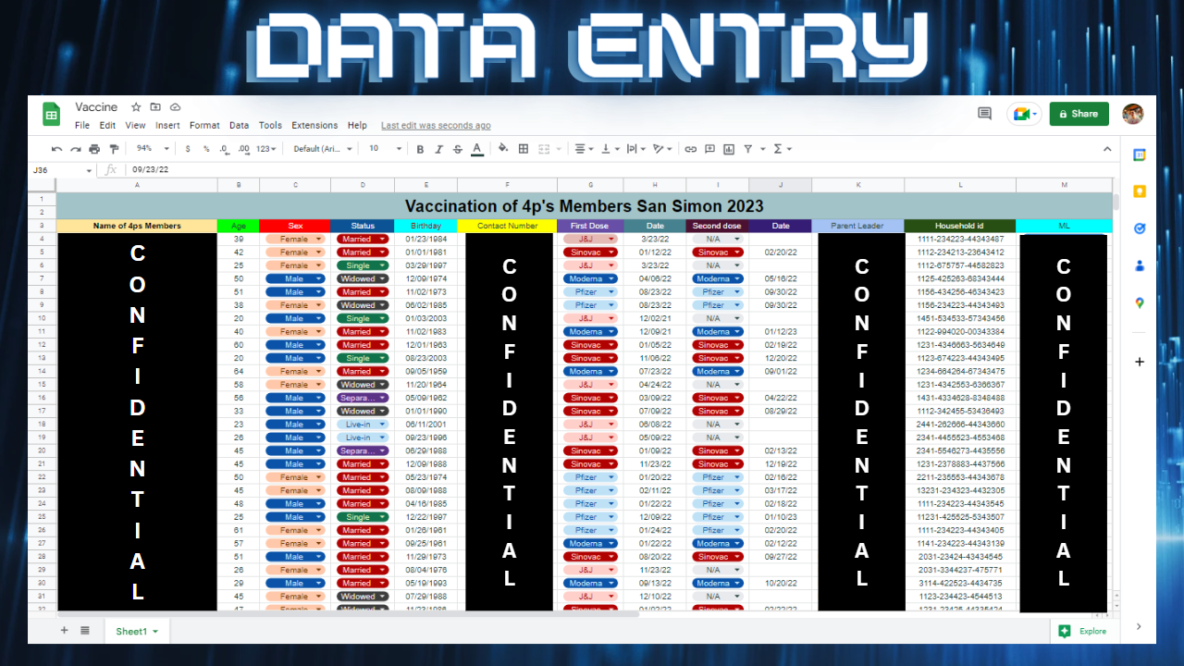Open the fill color bucket picker
Image resolution: width=1184 pixels, height=666 pixels.
click(x=503, y=149)
